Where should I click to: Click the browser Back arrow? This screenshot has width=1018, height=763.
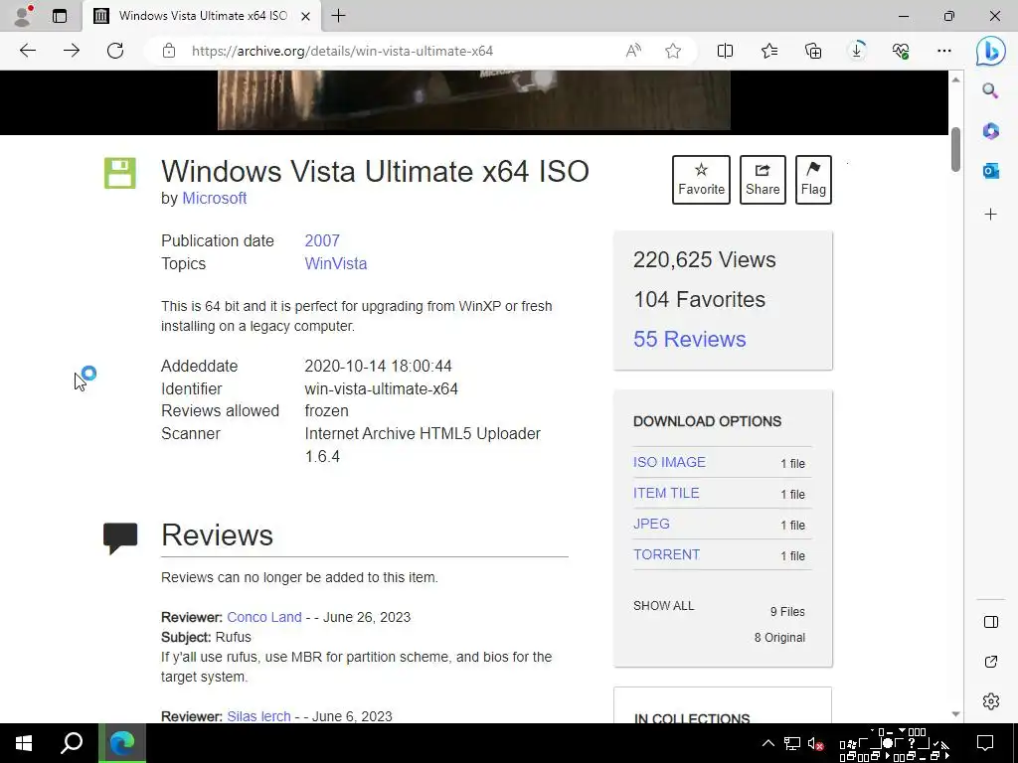pos(27,51)
